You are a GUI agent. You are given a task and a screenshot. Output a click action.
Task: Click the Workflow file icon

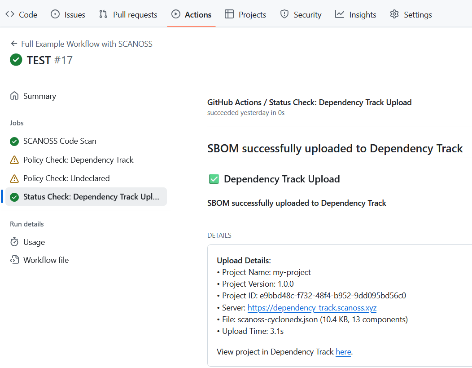tap(14, 260)
